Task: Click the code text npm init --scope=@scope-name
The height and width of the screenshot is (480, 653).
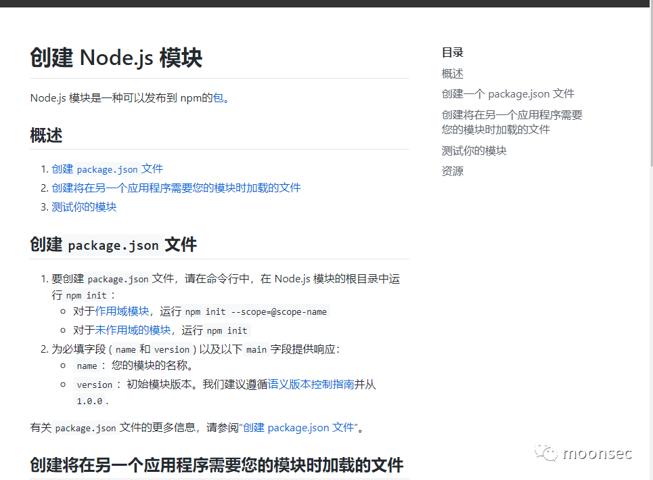Action: tap(256, 312)
